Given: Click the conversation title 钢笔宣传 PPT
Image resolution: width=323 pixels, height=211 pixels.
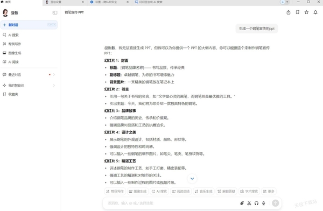Looking at the screenshot, I should click(74, 12).
